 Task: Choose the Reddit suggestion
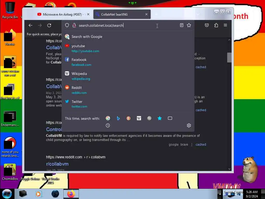[128, 90]
